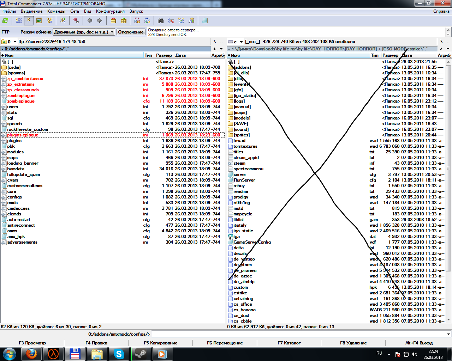This screenshot has width=452, height=361.
Task: Click the Отключение disconnect button
Action: [131, 32]
